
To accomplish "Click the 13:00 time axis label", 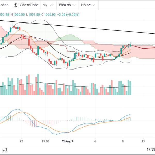I will click(45, 141).
